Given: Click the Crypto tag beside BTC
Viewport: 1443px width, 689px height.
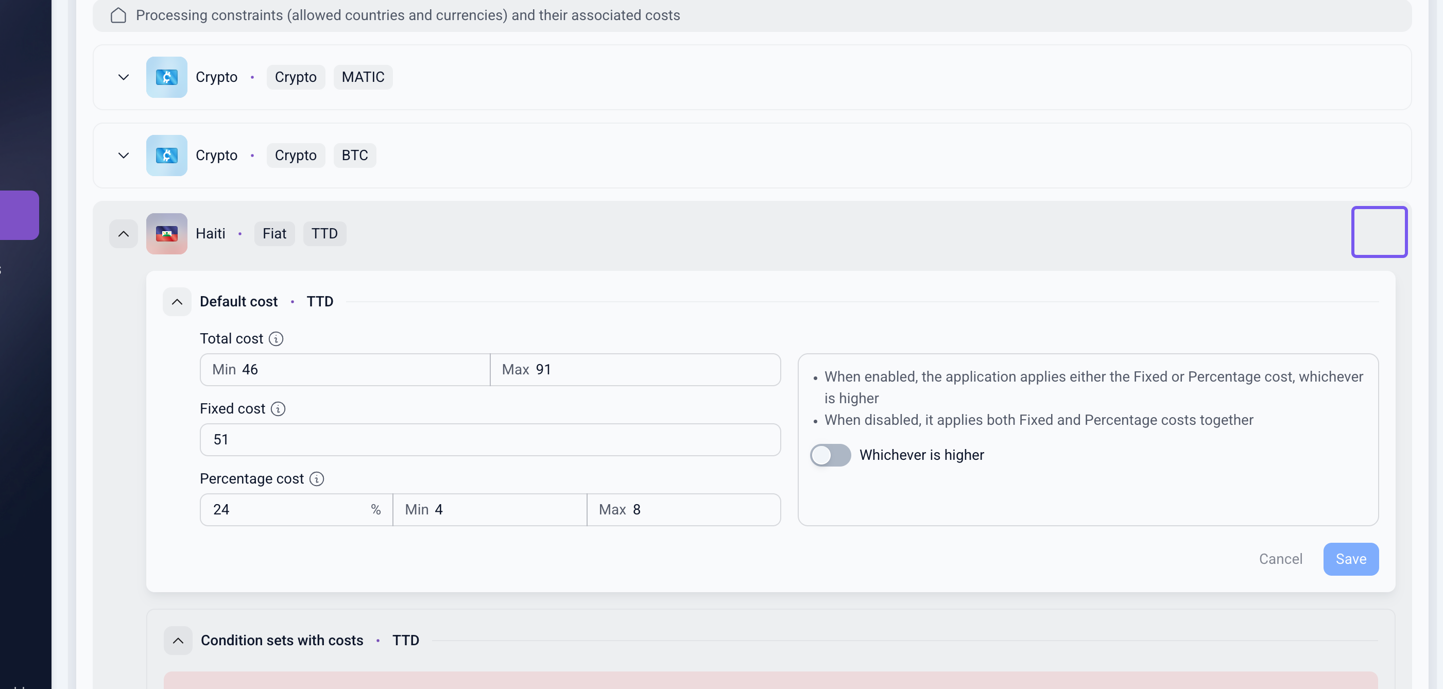Looking at the screenshot, I should click(296, 156).
